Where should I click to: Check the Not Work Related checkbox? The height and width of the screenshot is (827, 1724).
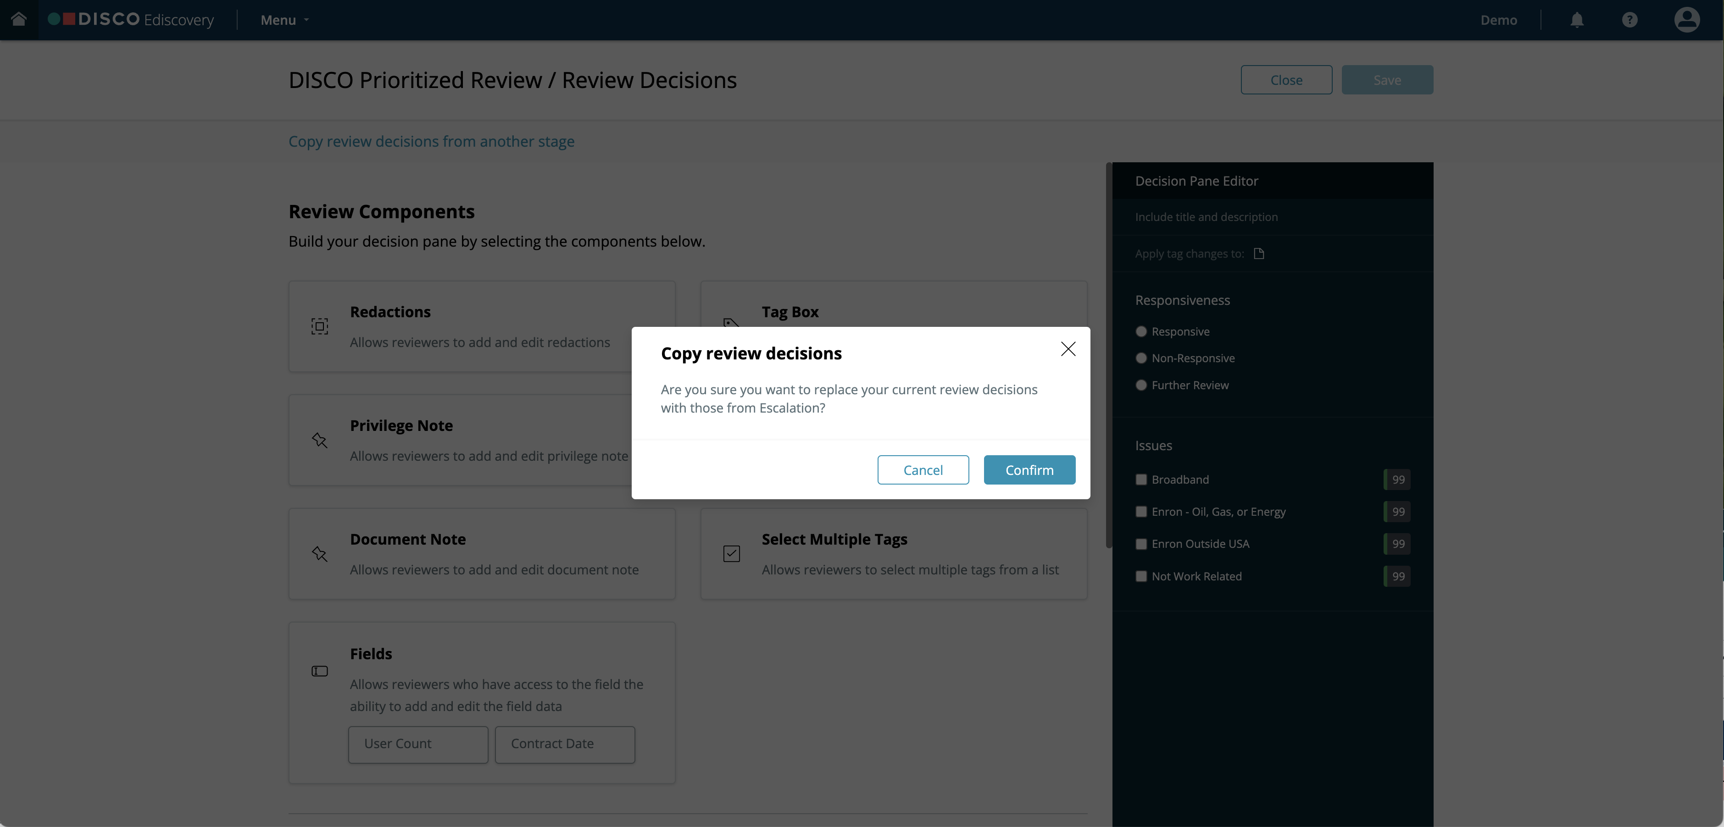click(x=1141, y=576)
